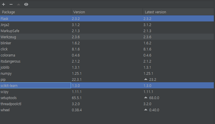Sort by the Package column header
This screenshot has height=124, width=215.
click(x=35, y=12)
